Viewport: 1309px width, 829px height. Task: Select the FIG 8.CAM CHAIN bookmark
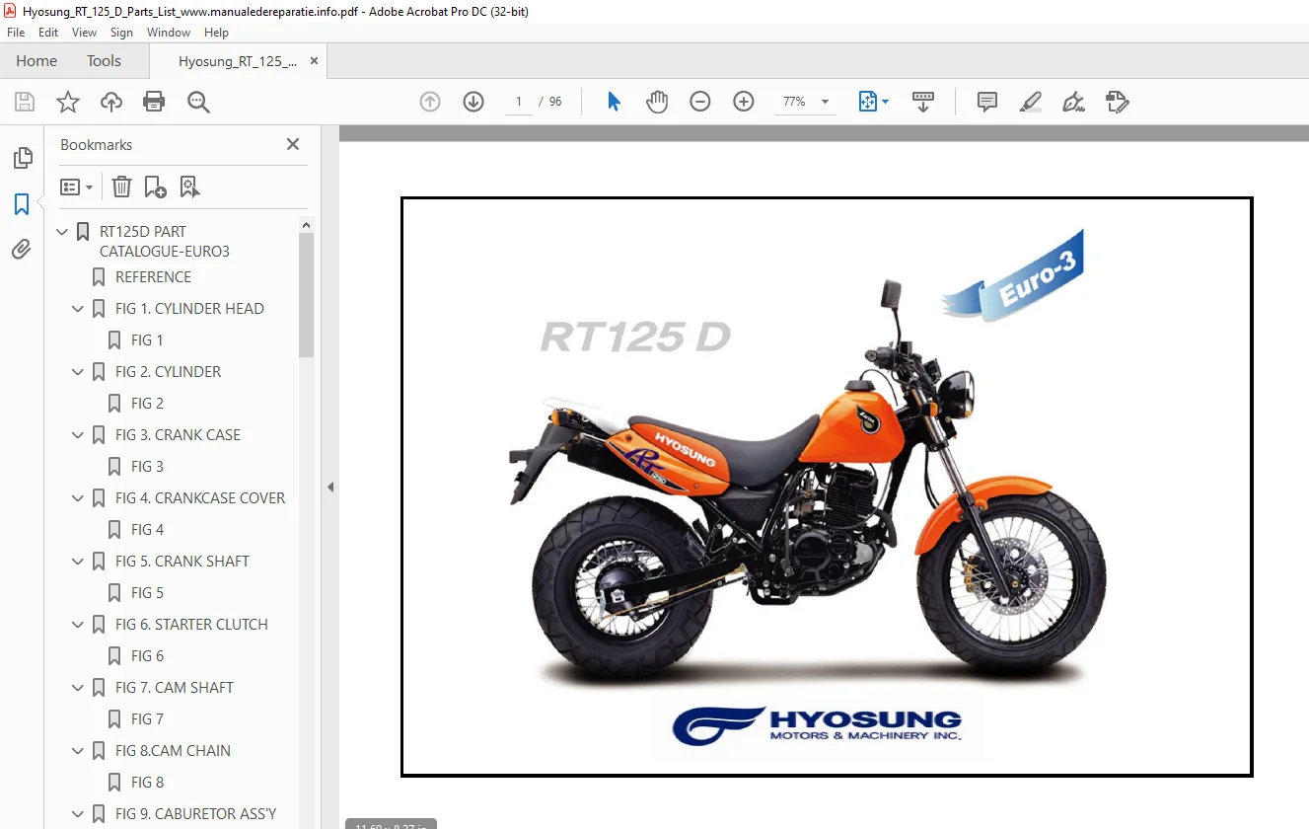[173, 751]
